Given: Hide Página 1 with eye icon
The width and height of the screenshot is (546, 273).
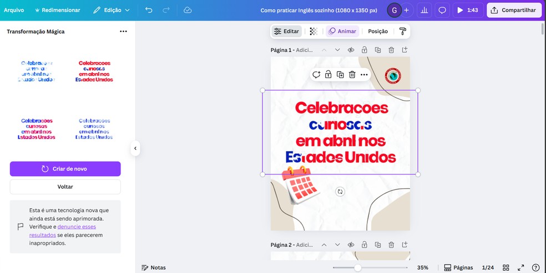Looking at the screenshot, I should coord(351,50).
